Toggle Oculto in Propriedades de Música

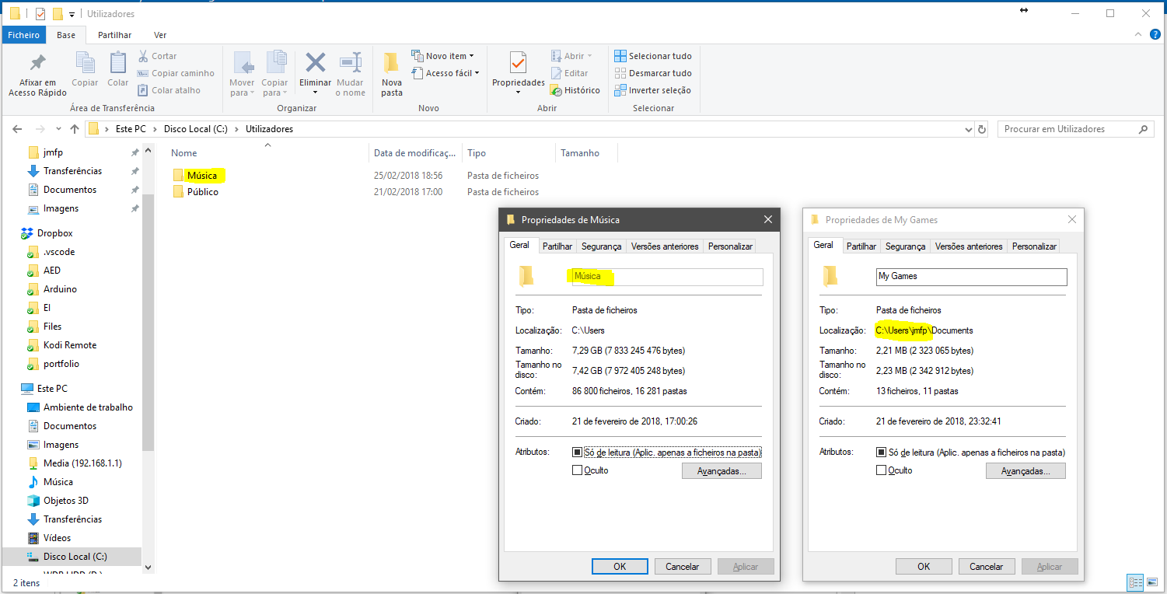577,470
